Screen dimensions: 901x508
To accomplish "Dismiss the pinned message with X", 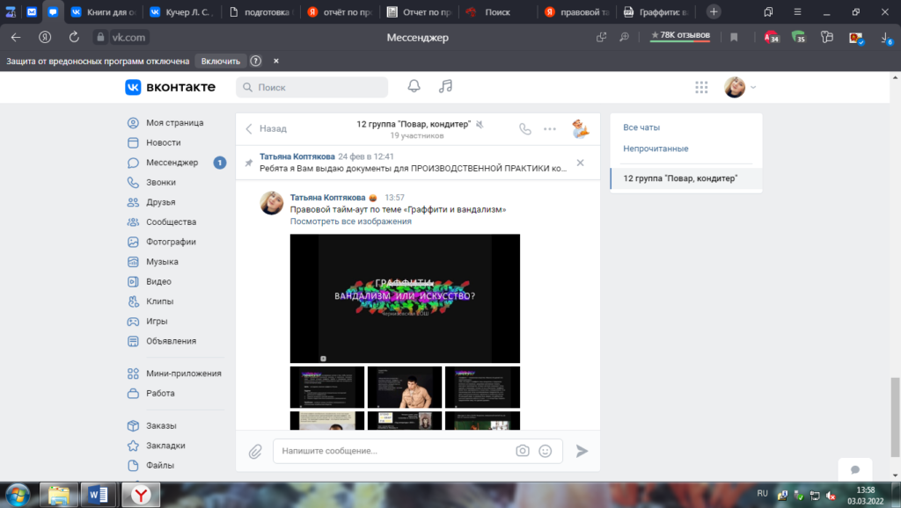I will (x=580, y=163).
